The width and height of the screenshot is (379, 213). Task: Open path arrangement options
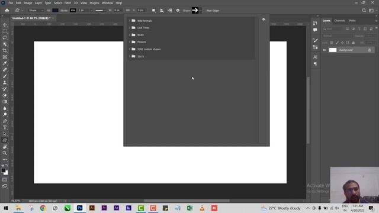pyautogui.click(x=170, y=11)
